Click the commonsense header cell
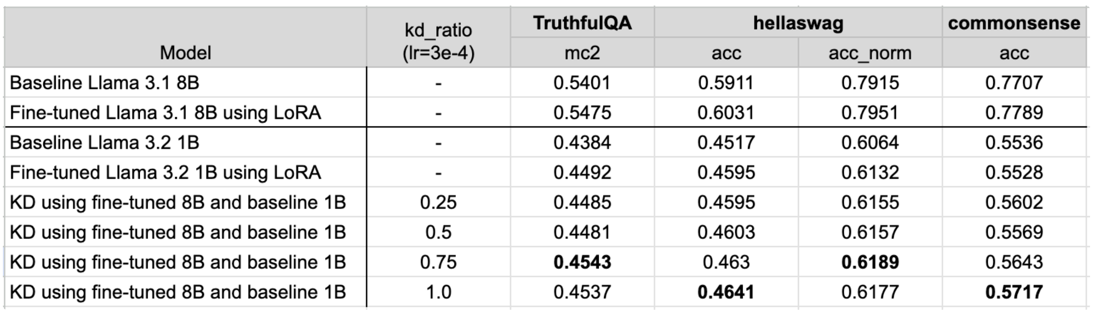The image size is (1095, 312). pyautogui.click(x=1014, y=23)
